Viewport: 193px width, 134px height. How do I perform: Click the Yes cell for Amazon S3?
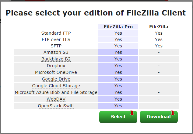pyautogui.click(x=118, y=52)
